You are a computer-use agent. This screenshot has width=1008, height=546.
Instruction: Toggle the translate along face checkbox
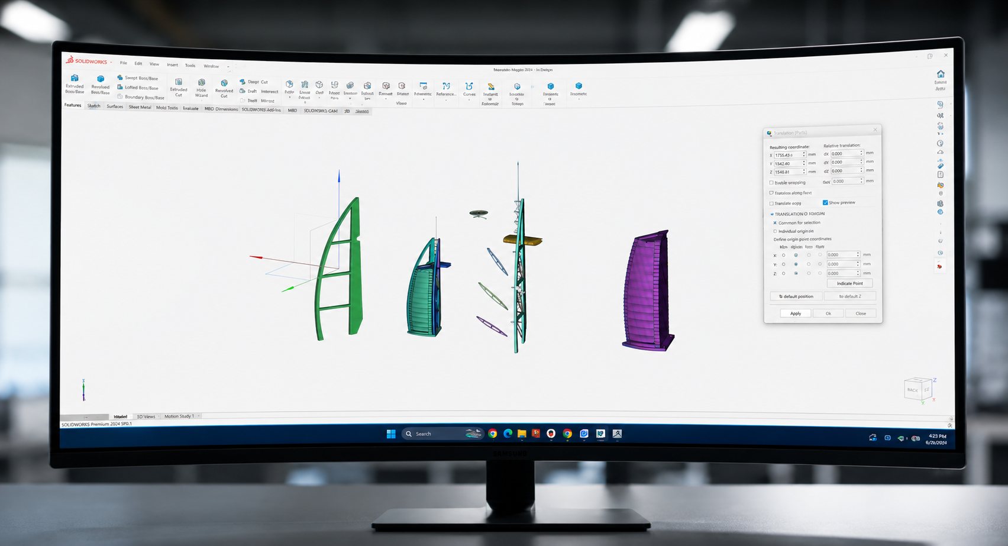(x=771, y=193)
